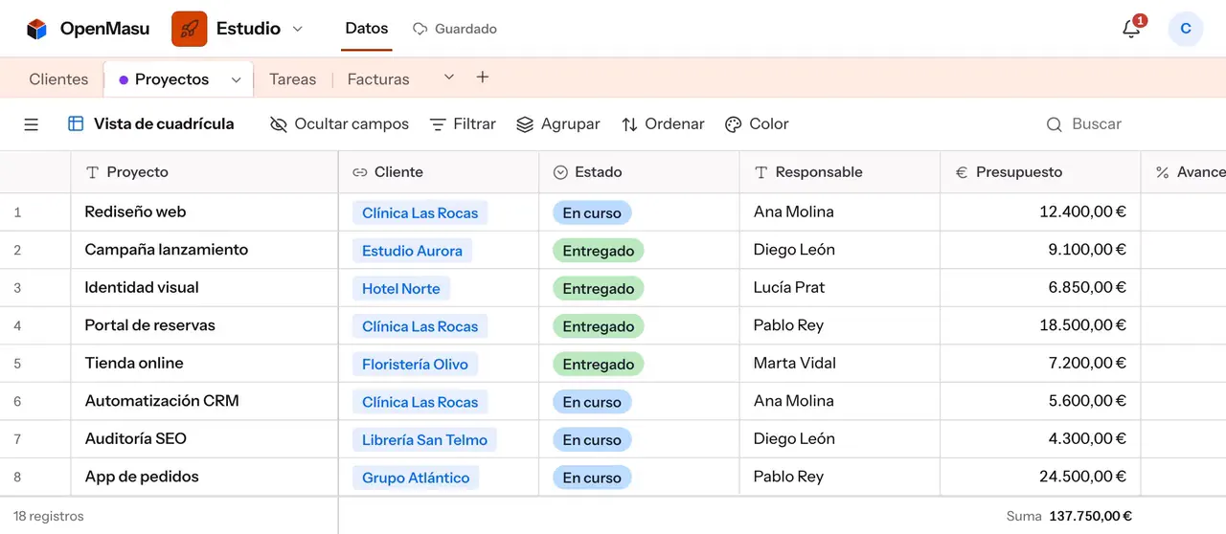Click the 12.400,00 € budget cell
Viewport: 1226px width, 534px height.
click(x=1040, y=212)
